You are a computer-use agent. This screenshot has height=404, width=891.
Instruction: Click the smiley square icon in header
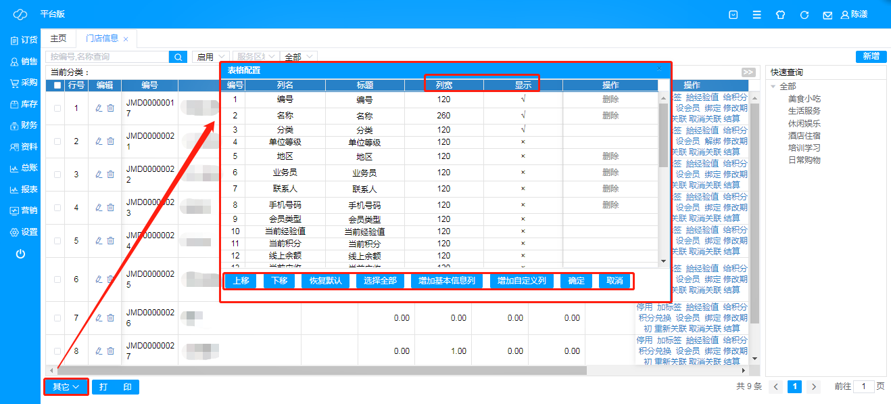(733, 14)
